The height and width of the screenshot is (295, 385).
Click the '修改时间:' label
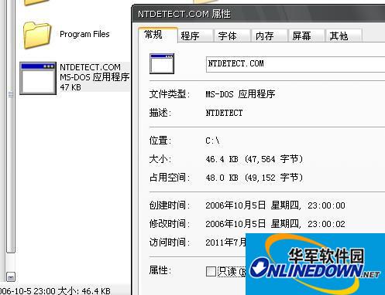click(x=170, y=224)
